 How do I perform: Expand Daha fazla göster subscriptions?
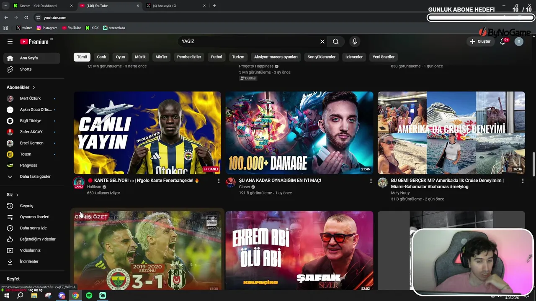click(x=32, y=176)
